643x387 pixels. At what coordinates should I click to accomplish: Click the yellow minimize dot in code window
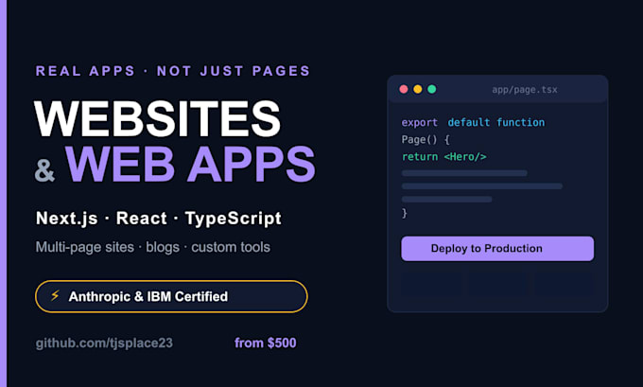(417, 89)
